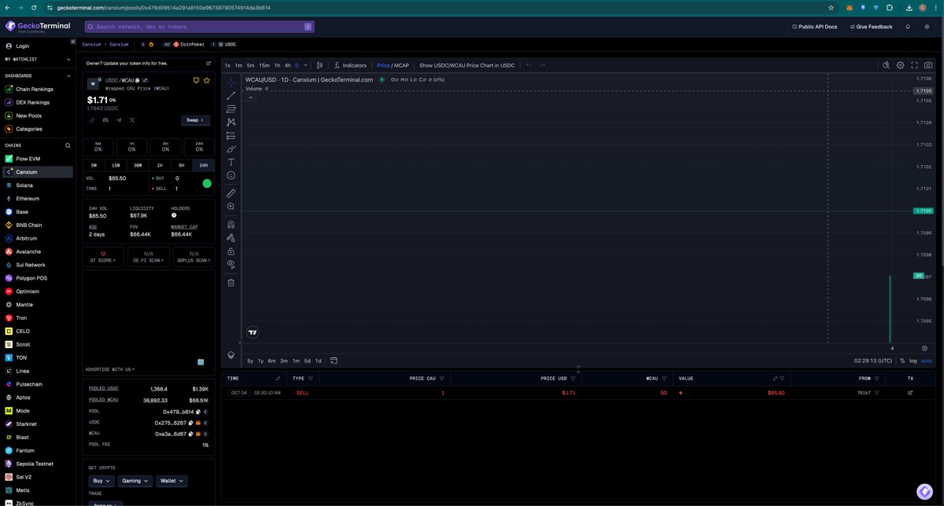Expand the Buy dropdown under Get Crypto
Viewport: 944px width, 506px height.
click(102, 481)
